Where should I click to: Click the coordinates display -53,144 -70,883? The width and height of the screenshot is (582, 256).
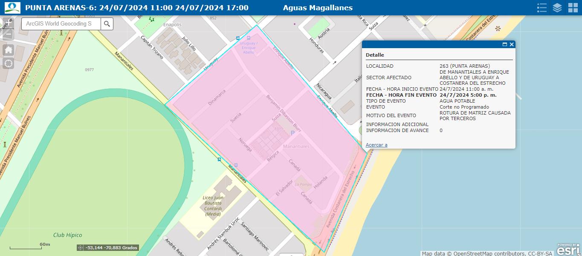111,247
